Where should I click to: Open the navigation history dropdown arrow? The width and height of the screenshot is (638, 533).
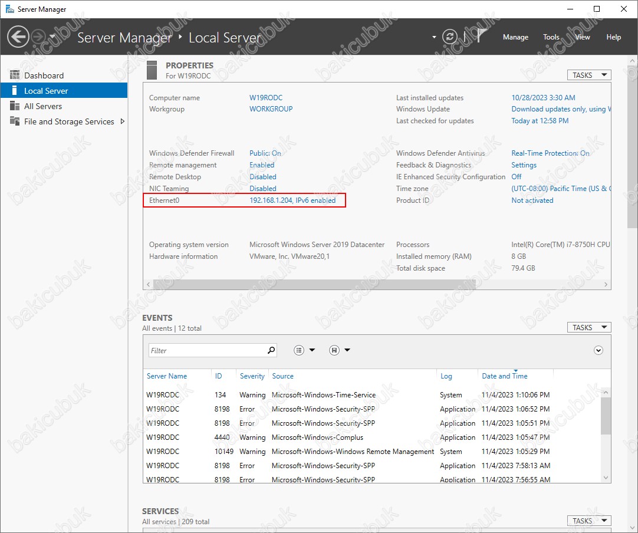pos(52,37)
